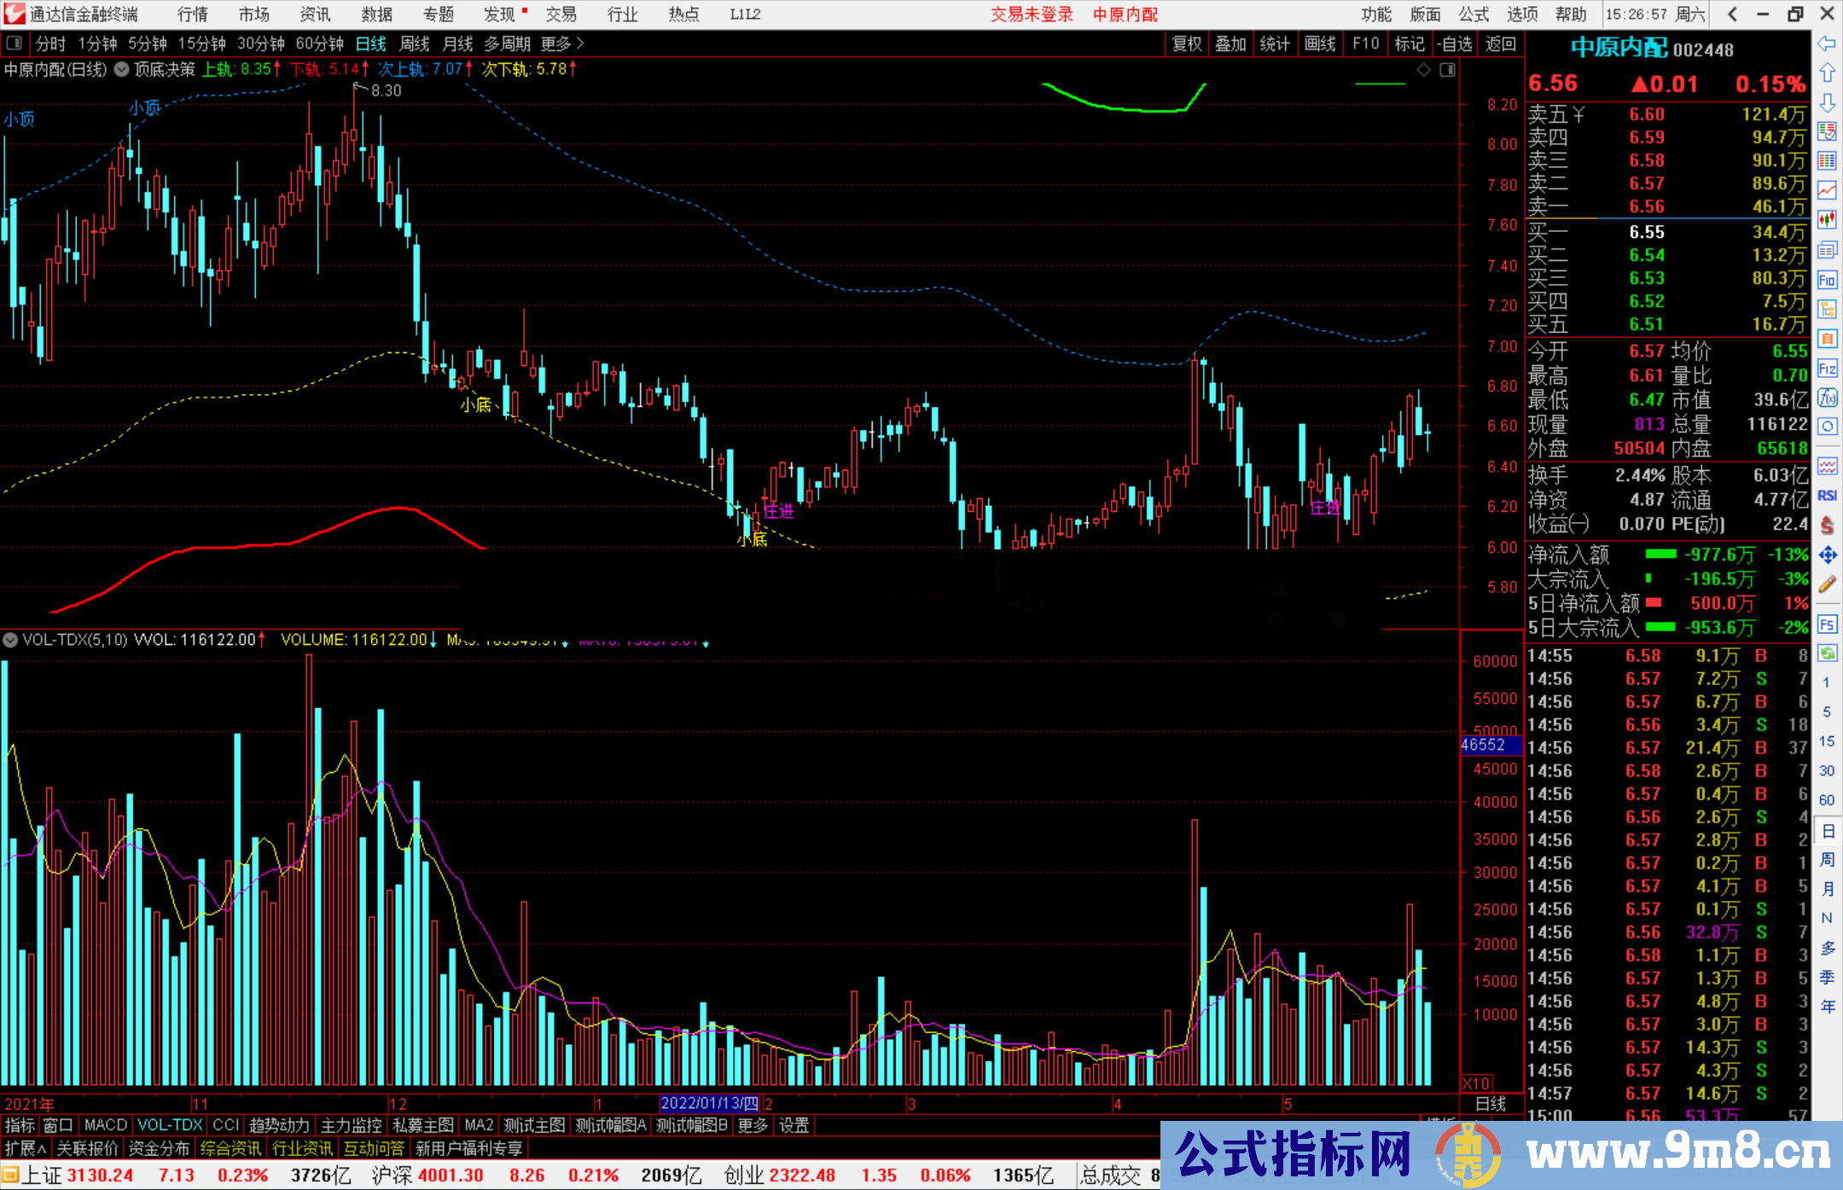Click the F12 trading sidebar icon

coord(1827,369)
